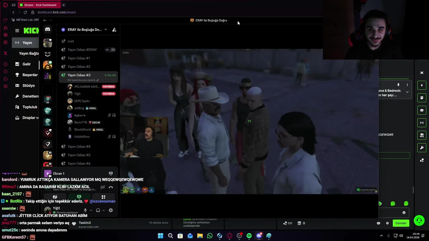This screenshot has height=241, width=429.
Task: Stop streaming Ekran 1 icon
Action: (x=111, y=173)
